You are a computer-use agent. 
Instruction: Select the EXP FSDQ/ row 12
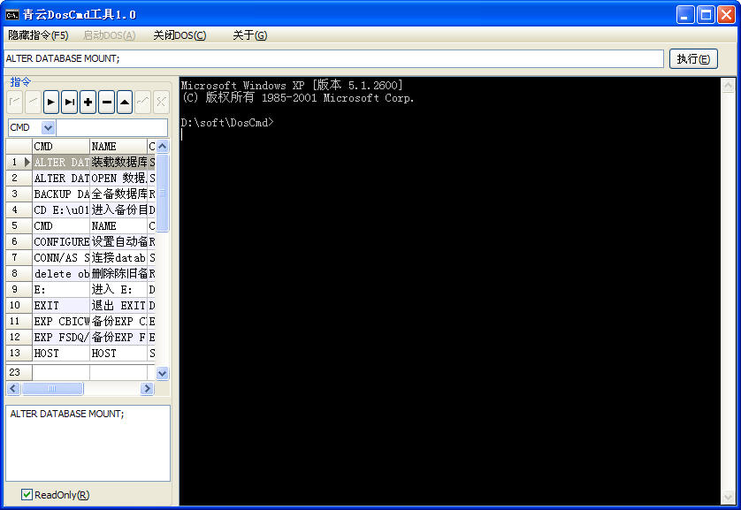click(x=80, y=337)
